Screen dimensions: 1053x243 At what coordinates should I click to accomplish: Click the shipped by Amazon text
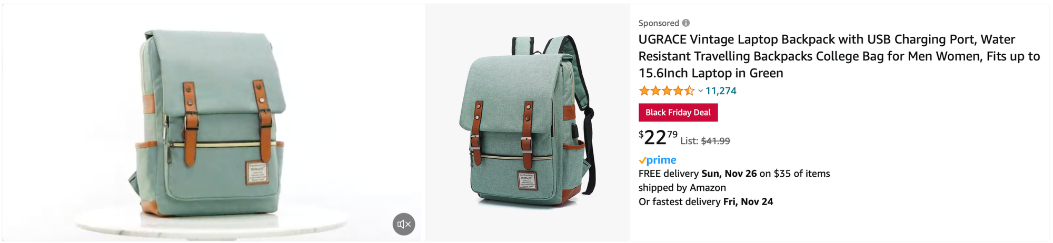[x=682, y=188]
